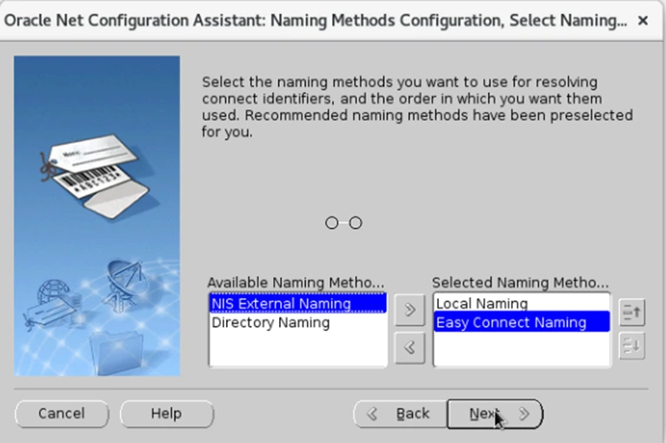
Task: Click empty space below Directory Naming entry
Action: click(x=296, y=349)
